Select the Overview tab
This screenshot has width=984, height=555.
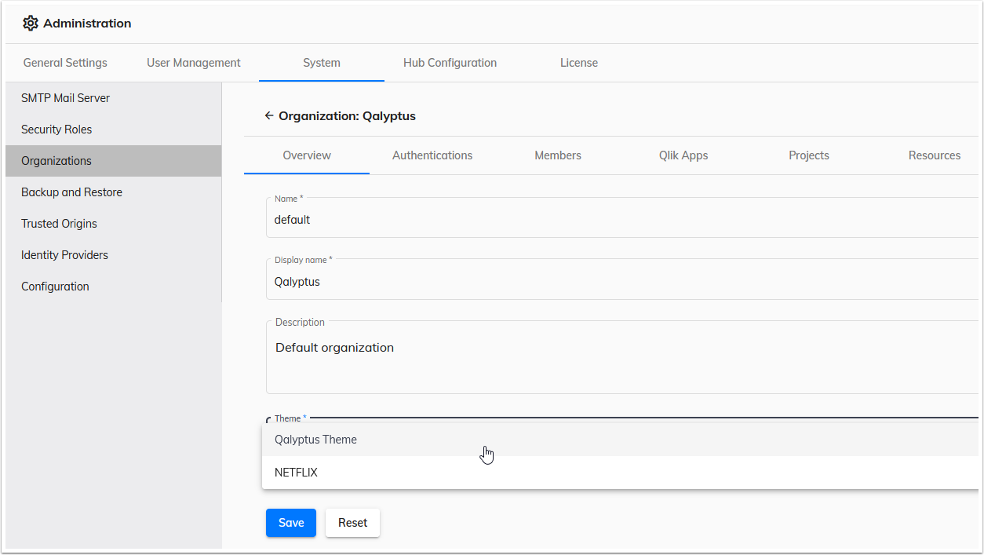tap(306, 155)
